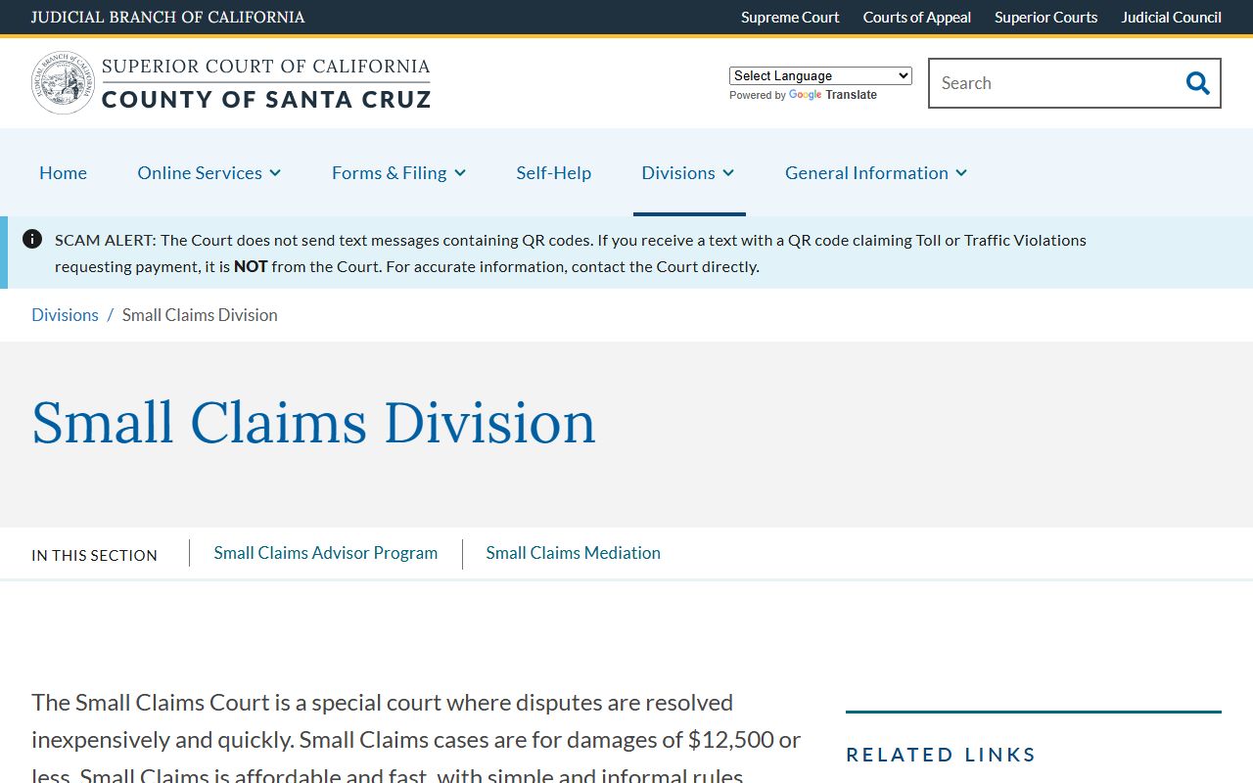Open Small Claims Advisor Program section
Image resolution: width=1253 pixels, height=783 pixels.
tap(326, 553)
